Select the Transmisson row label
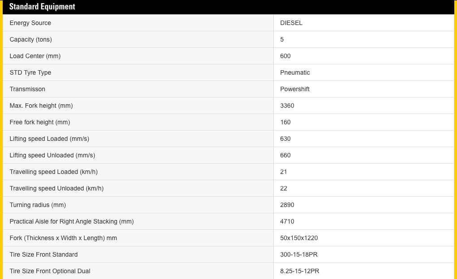 click(x=27, y=89)
